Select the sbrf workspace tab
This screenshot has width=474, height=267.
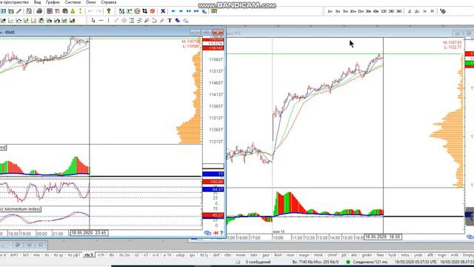pos(216,255)
